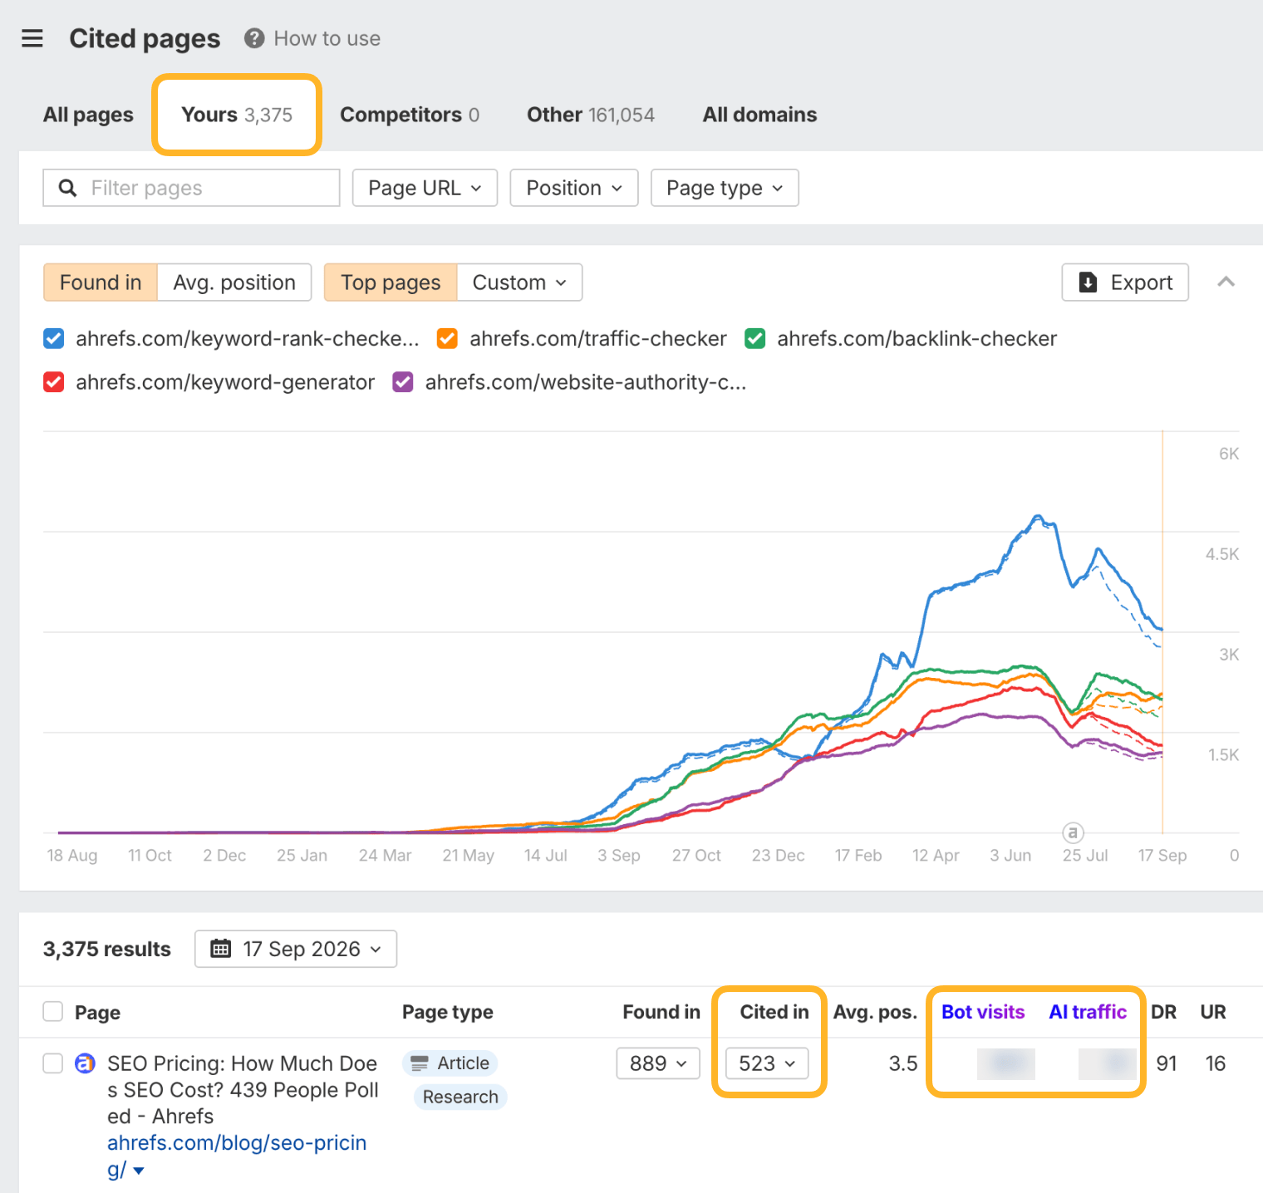Screen dimensions: 1263x1193
Task: Click the calendar icon by 17 Sep 2026
Action: (x=221, y=949)
